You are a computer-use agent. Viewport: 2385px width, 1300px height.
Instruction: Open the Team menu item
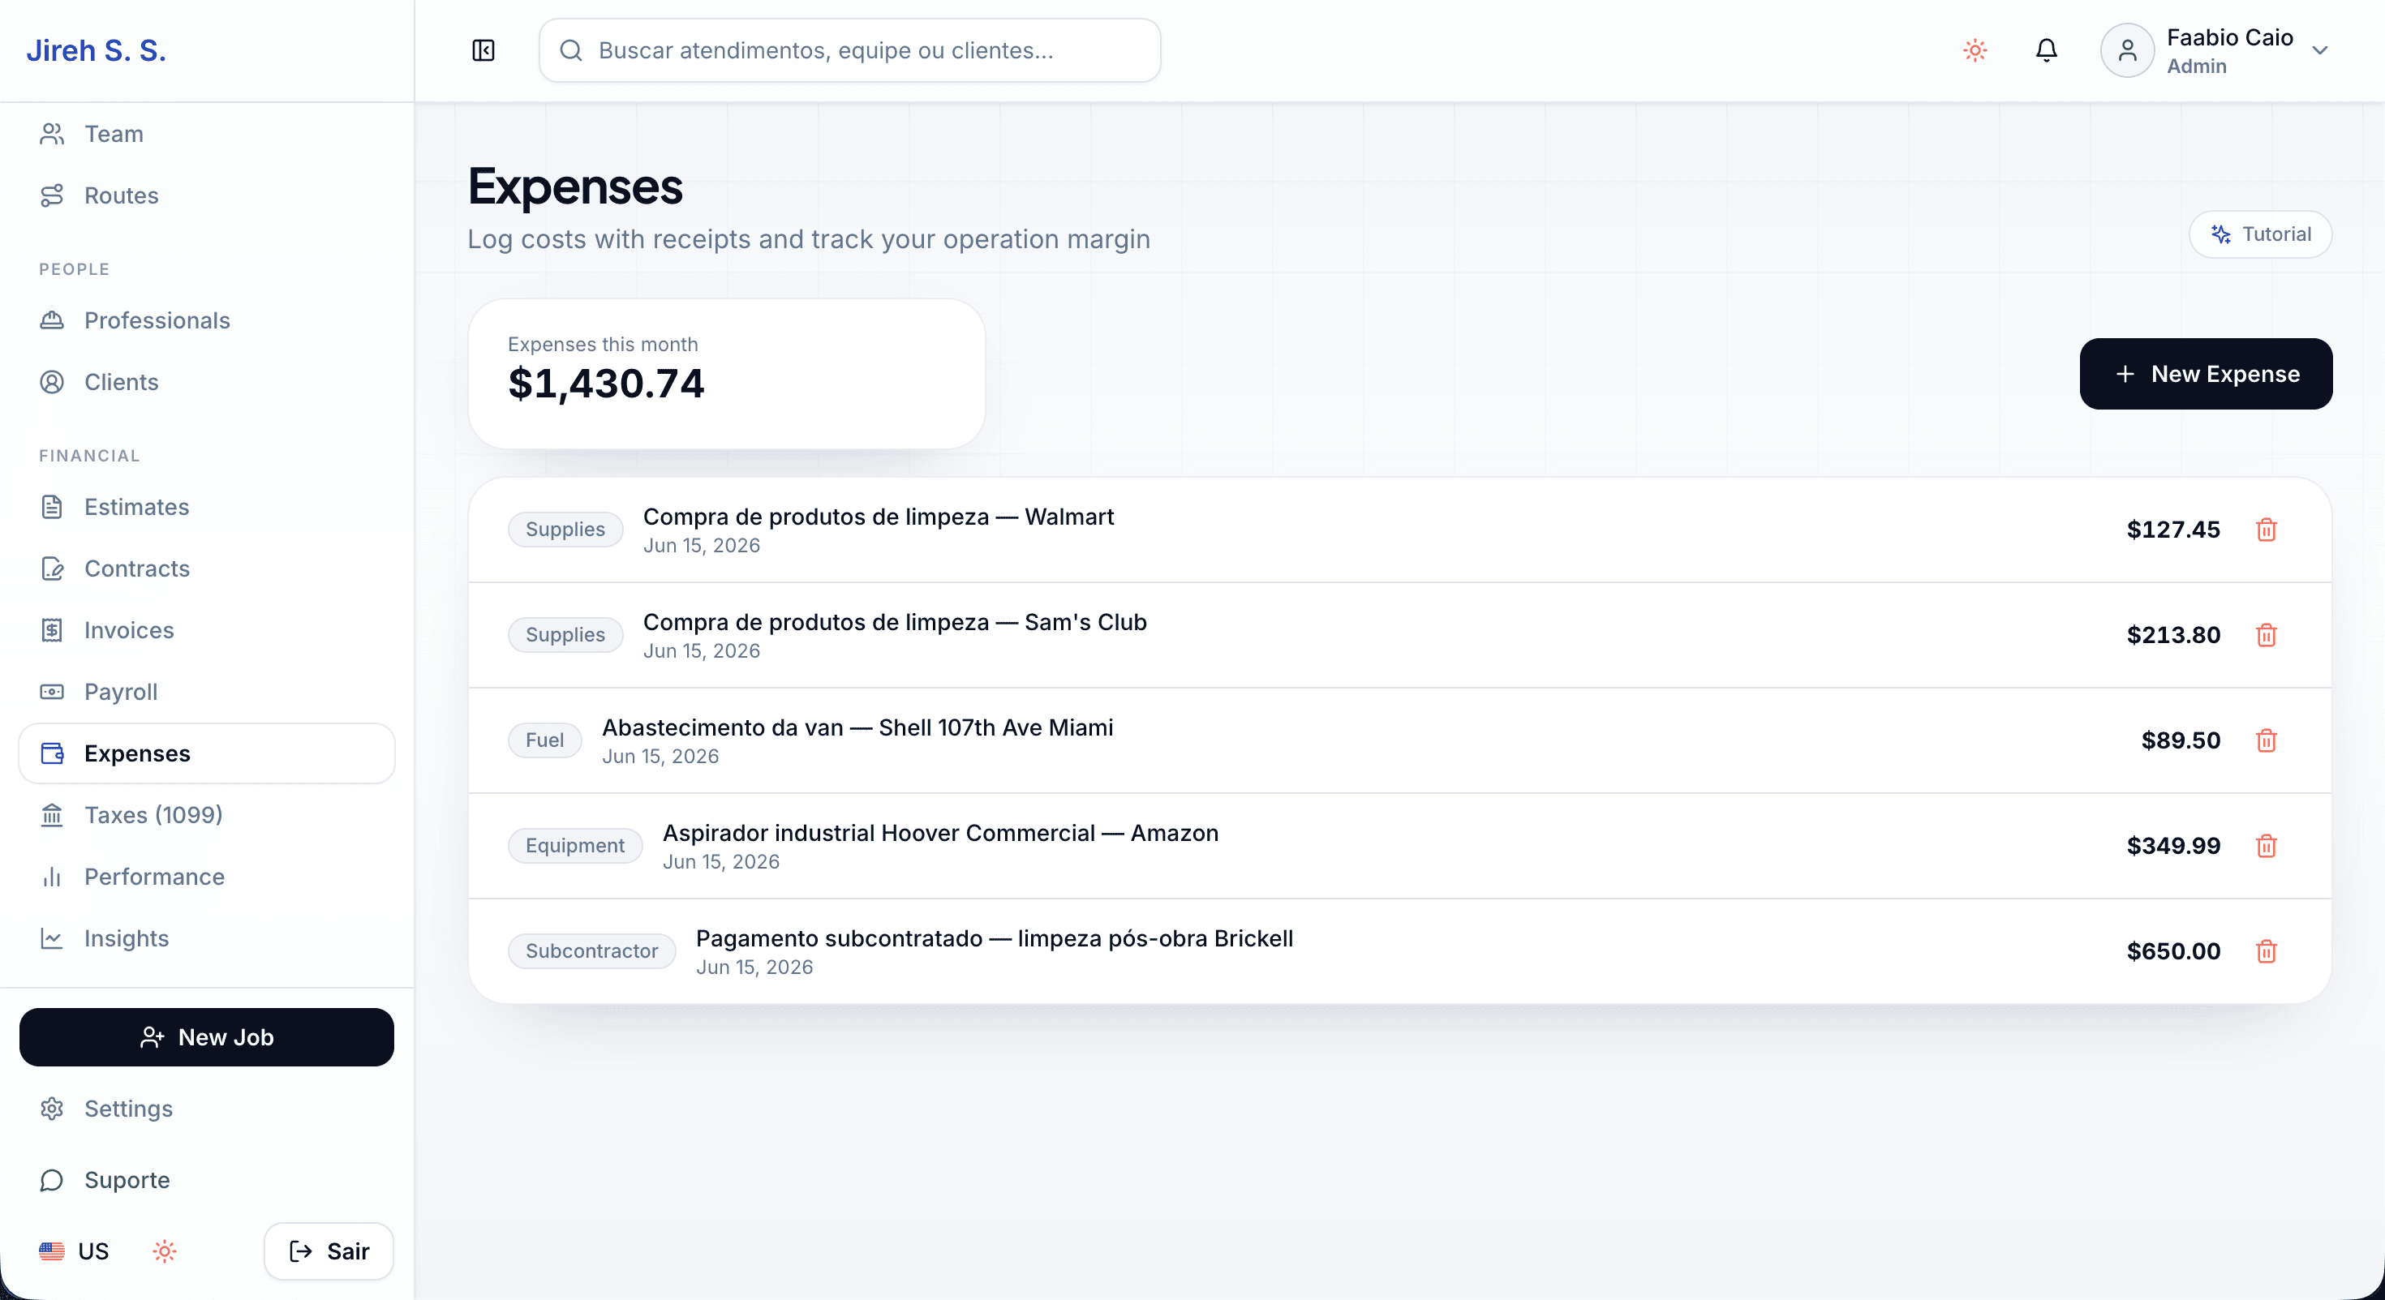click(x=207, y=134)
